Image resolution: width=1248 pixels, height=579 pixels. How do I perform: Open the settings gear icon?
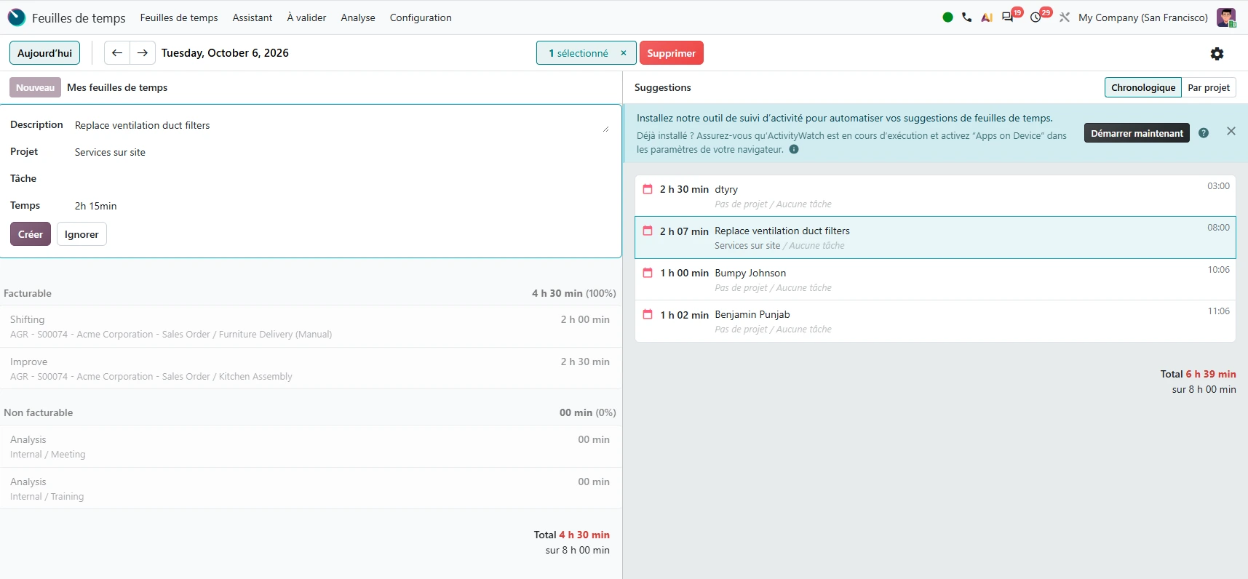(x=1217, y=53)
